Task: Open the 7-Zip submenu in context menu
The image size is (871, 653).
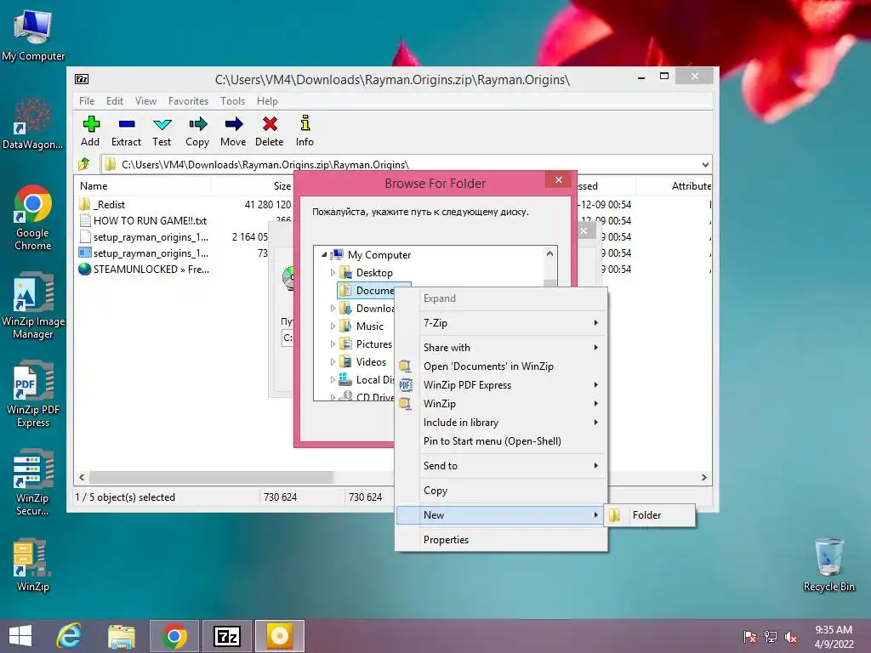Action: pos(502,322)
